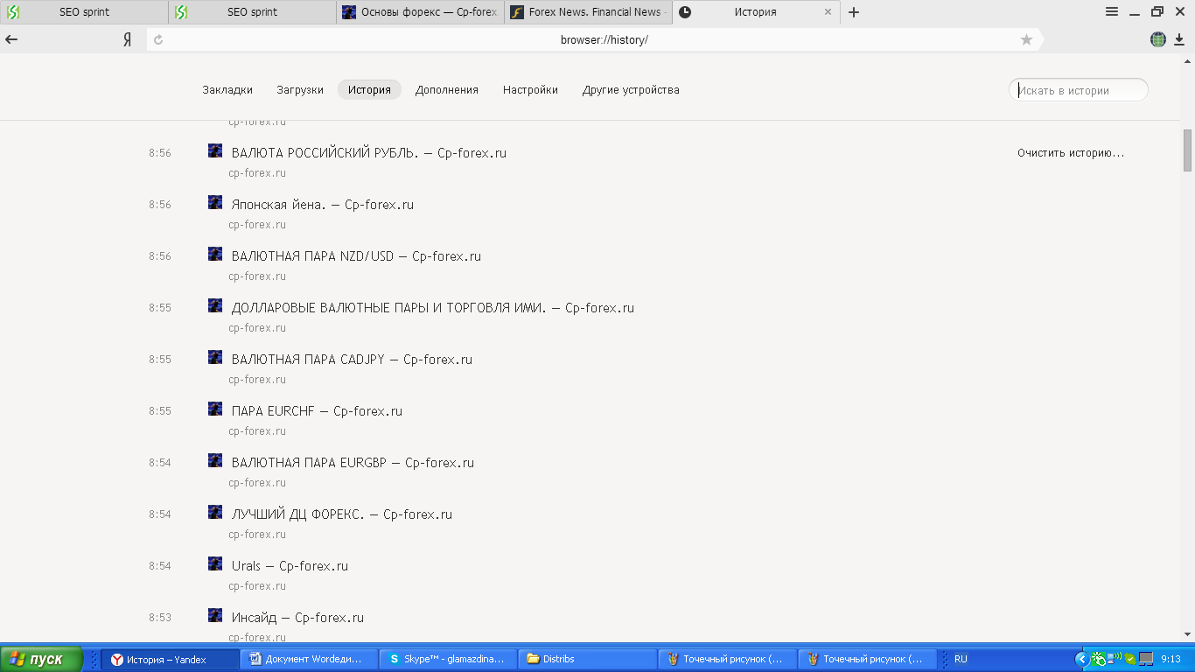This screenshot has width=1195, height=672.
Task: Open the ДОЛЛАРОВЫЕ ВАЛЮТНЫЕ ПАРЫ И ТОРГОВЛЯ ИМИ entry
Action: click(433, 308)
